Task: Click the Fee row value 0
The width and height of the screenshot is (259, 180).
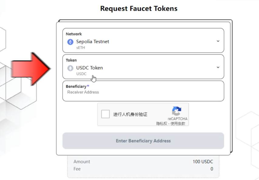Action: point(212,169)
